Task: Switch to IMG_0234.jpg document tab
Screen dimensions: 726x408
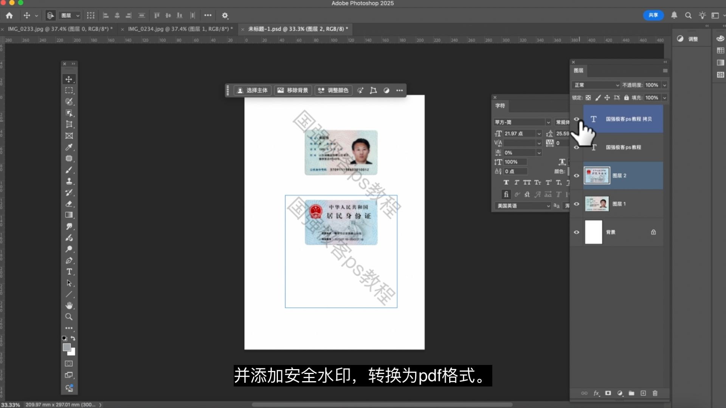Action: pos(180,29)
